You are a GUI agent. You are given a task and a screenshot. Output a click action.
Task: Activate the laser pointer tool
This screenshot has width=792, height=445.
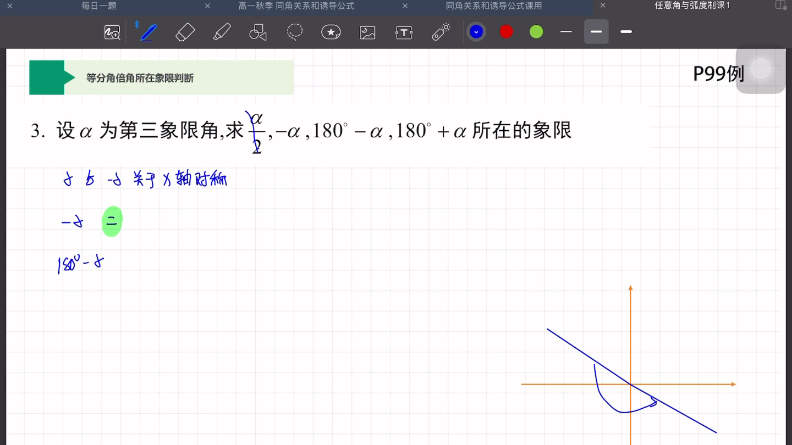441,32
